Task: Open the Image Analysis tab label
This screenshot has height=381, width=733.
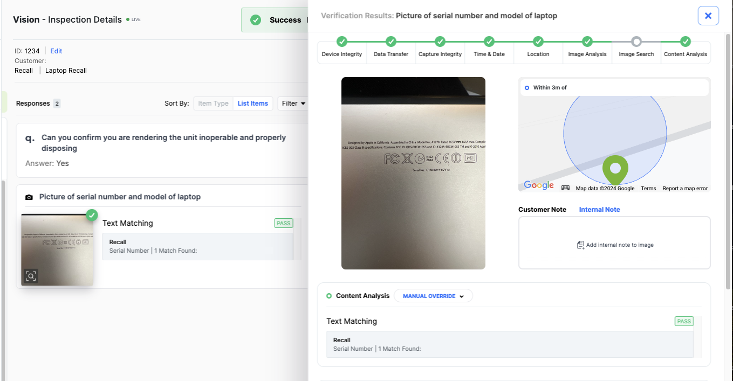Action: pos(587,54)
